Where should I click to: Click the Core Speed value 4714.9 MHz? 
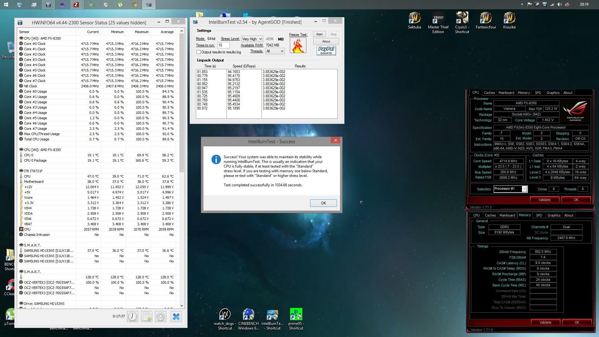point(508,161)
